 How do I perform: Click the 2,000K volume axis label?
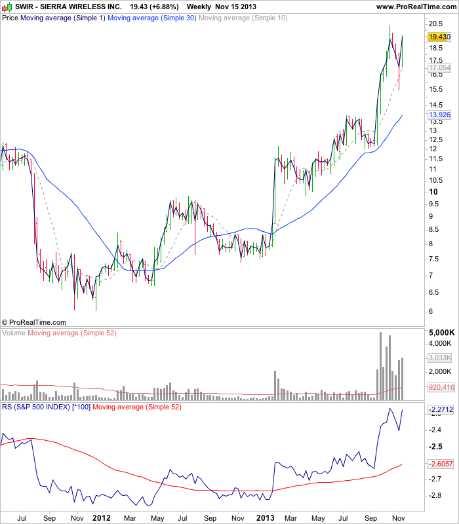click(440, 371)
